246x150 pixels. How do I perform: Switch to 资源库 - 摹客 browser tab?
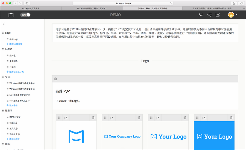point(153,8)
